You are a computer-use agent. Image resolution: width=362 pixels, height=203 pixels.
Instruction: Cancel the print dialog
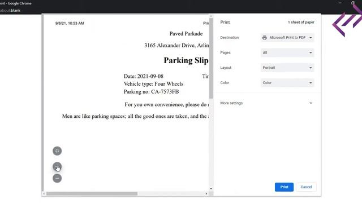tap(306, 187)
